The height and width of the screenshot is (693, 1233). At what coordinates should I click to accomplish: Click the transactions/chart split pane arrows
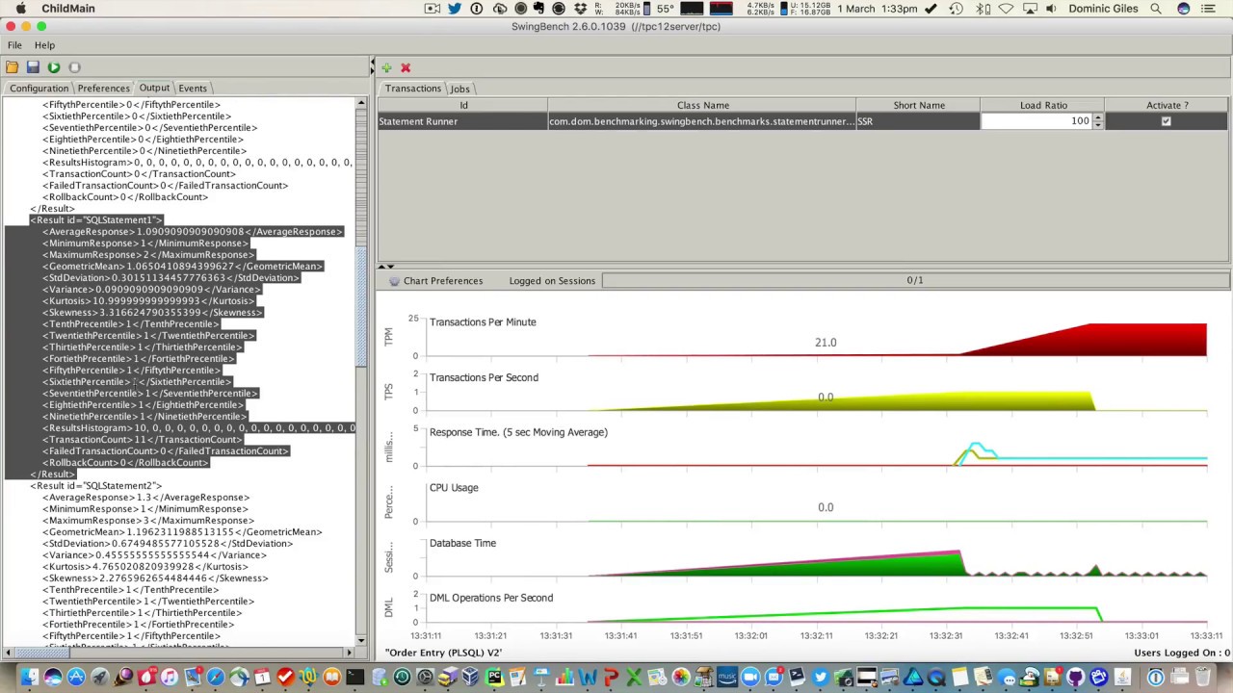(x=384, y=267)
